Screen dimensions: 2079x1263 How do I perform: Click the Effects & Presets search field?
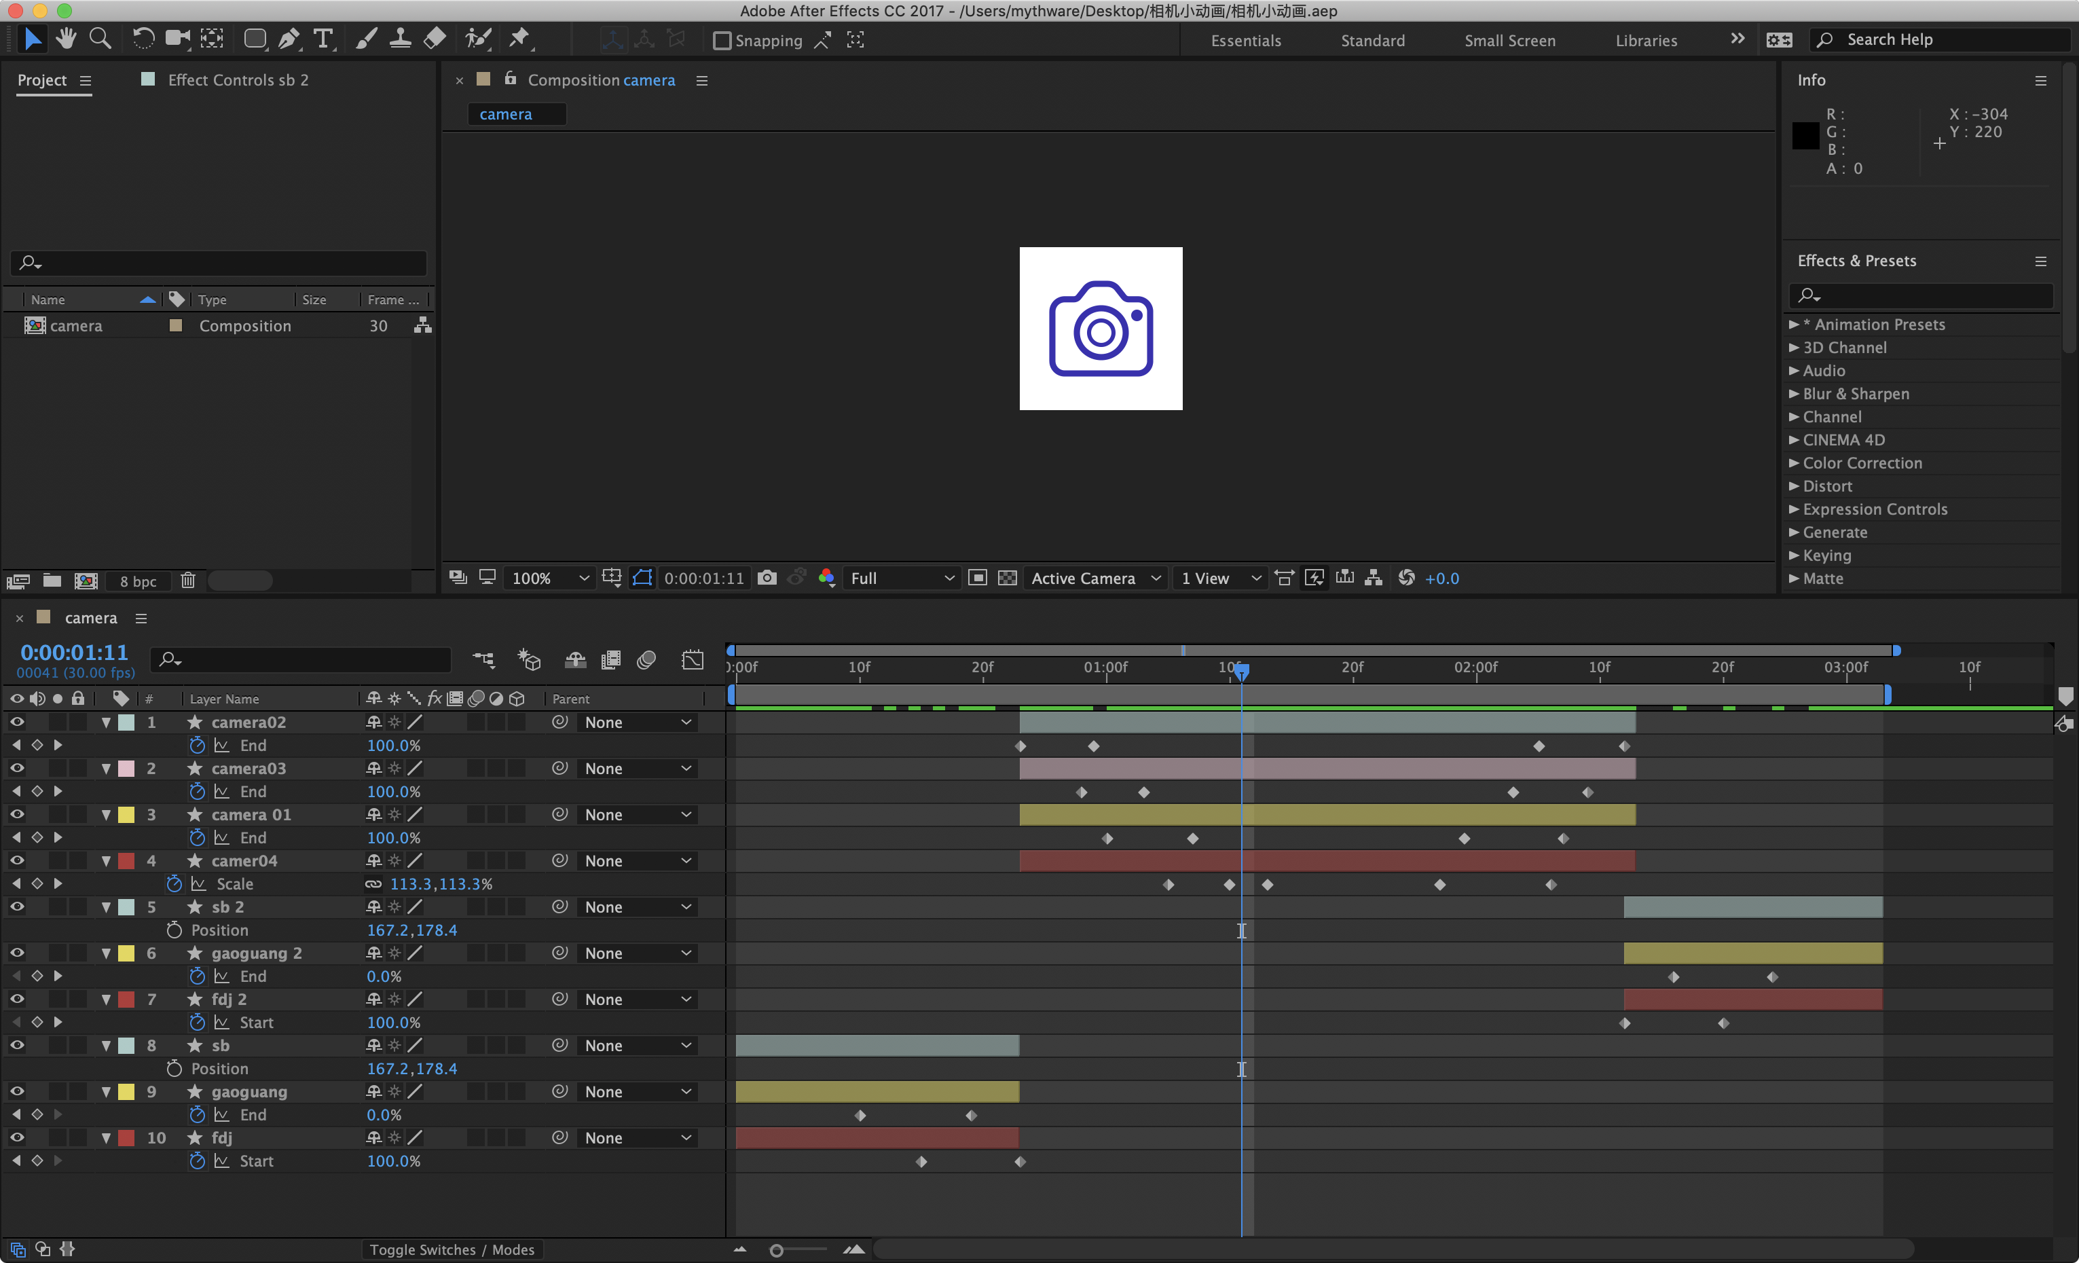click(x=1921, y=295)
